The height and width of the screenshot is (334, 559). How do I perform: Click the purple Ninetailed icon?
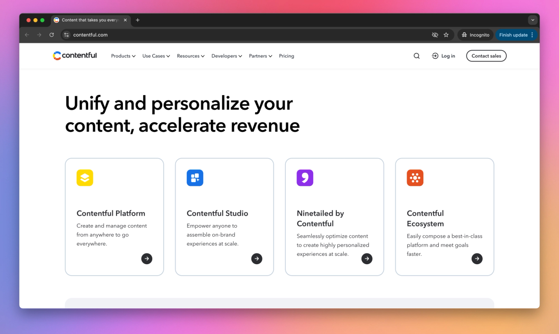(x=305, y=178)
